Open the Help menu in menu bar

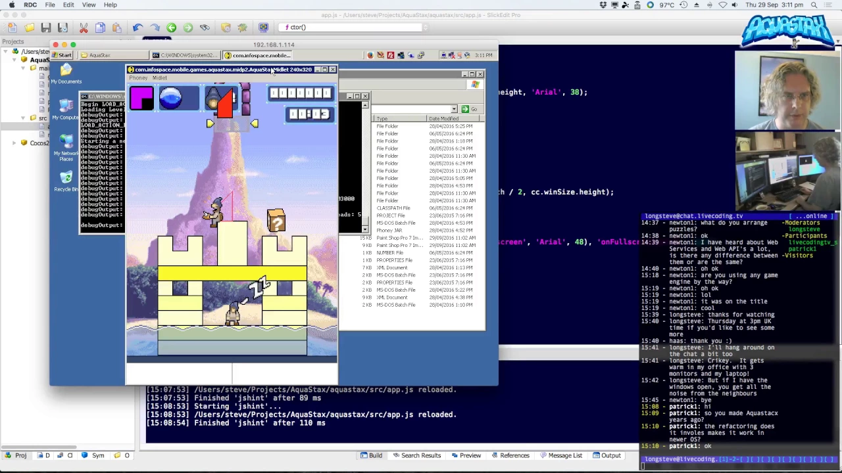click(x=110, y=5)
